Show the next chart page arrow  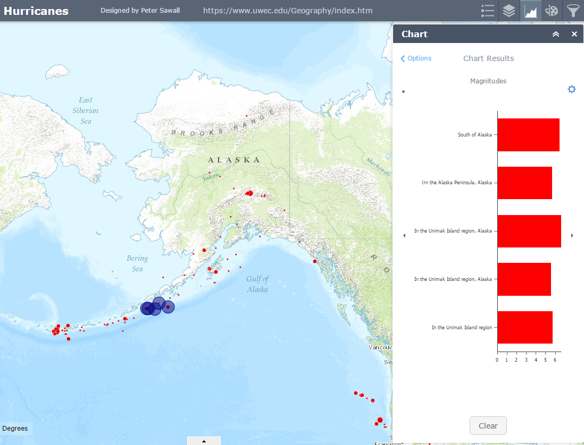pyautogui.click(x=573, y=235)
